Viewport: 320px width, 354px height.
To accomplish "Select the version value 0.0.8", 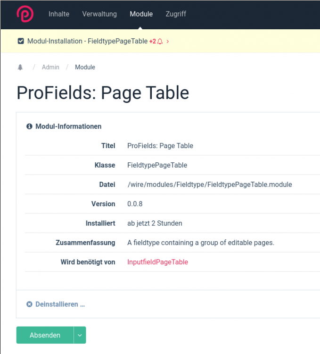I will click(x=135, y=204).
